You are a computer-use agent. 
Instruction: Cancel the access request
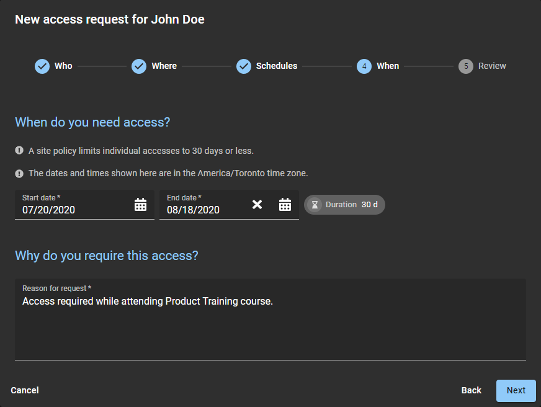pos(25,390)
